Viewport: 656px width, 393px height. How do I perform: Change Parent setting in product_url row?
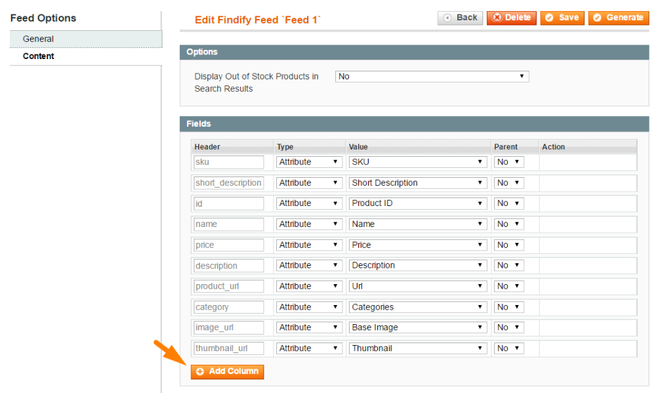click(x=509, y=286)
